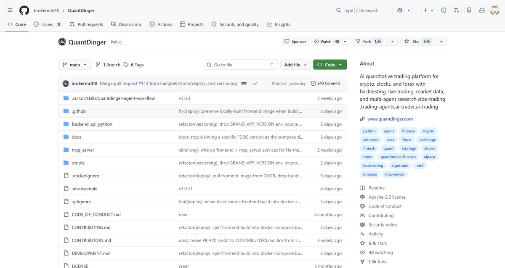Open the Activity link in About

pos(372,234)
